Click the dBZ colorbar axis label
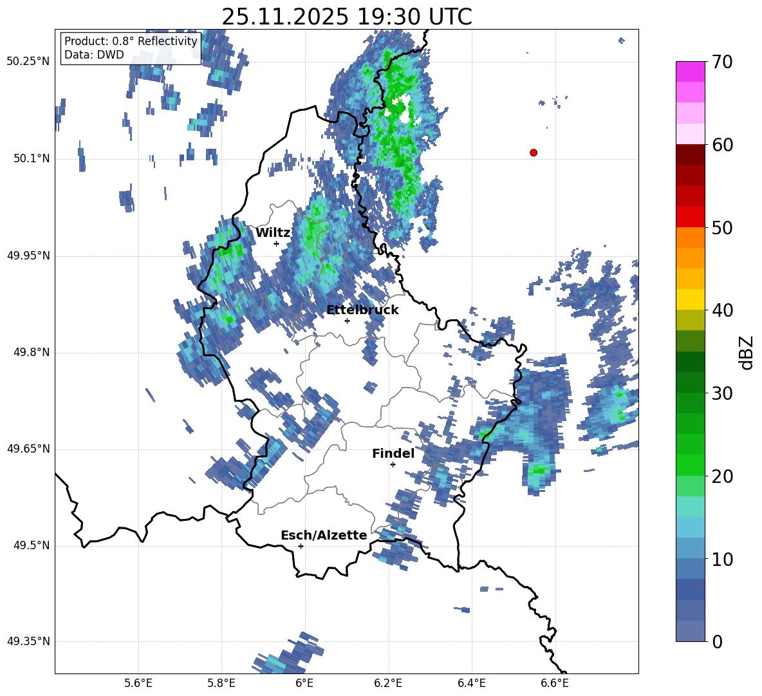 (747, 352)
